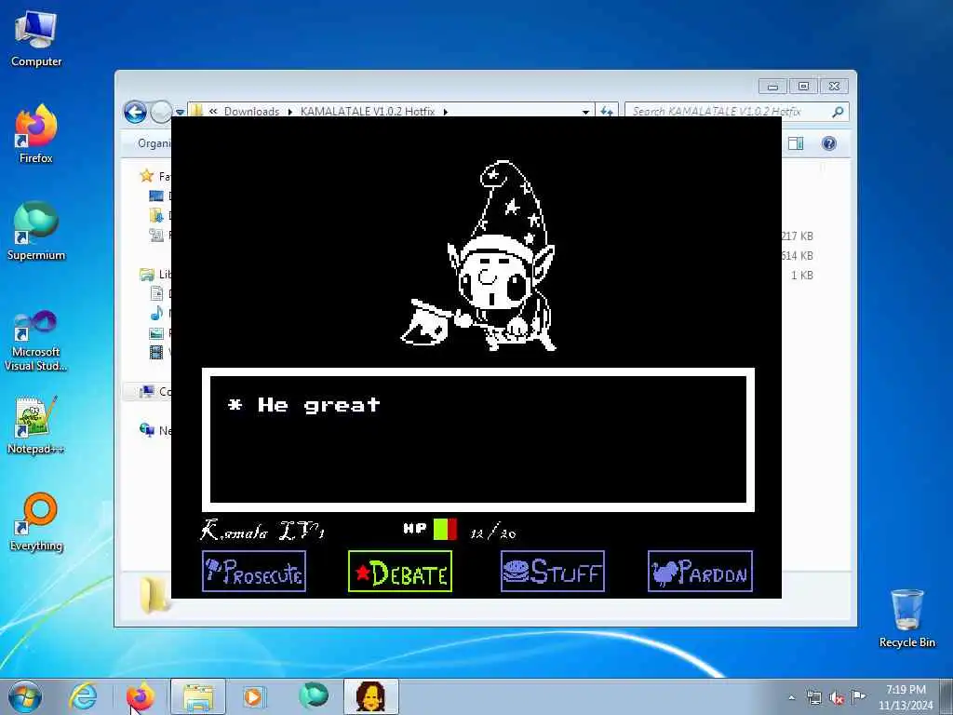The height and width of the screenshot is (715, 953).
Task: Open Notepad++ desktop shortcut
Action: click(x=36, y=425)
